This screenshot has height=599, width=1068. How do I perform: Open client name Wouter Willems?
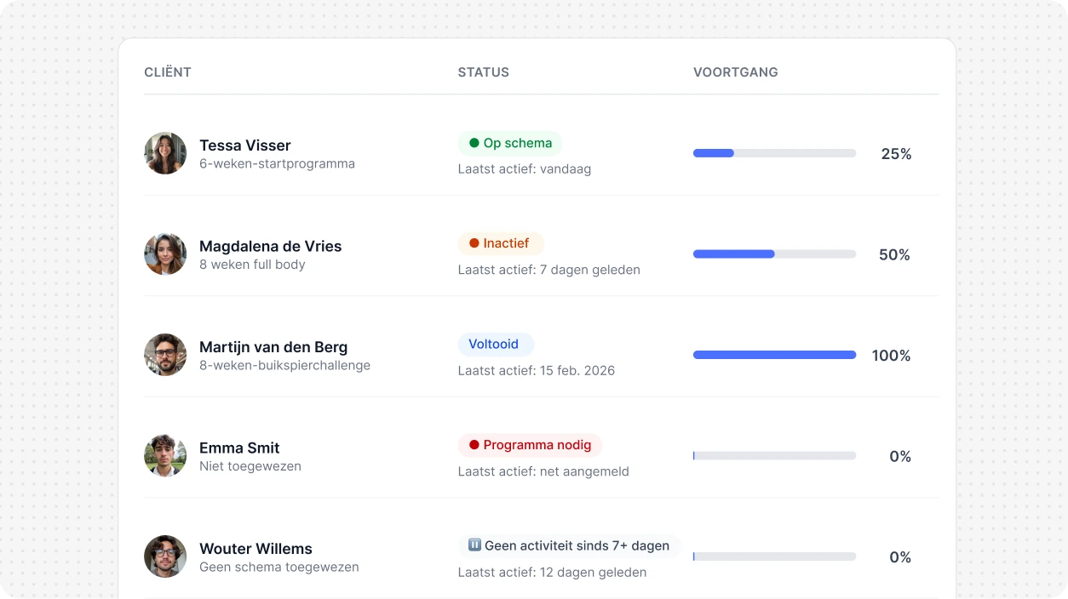click(x=256, y=549)
